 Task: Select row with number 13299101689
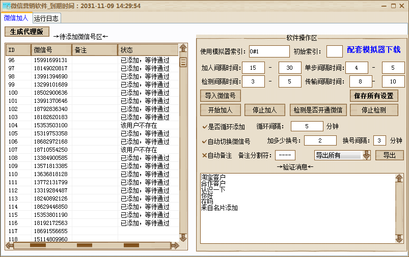pyautogui.click(x=92, y=84)
